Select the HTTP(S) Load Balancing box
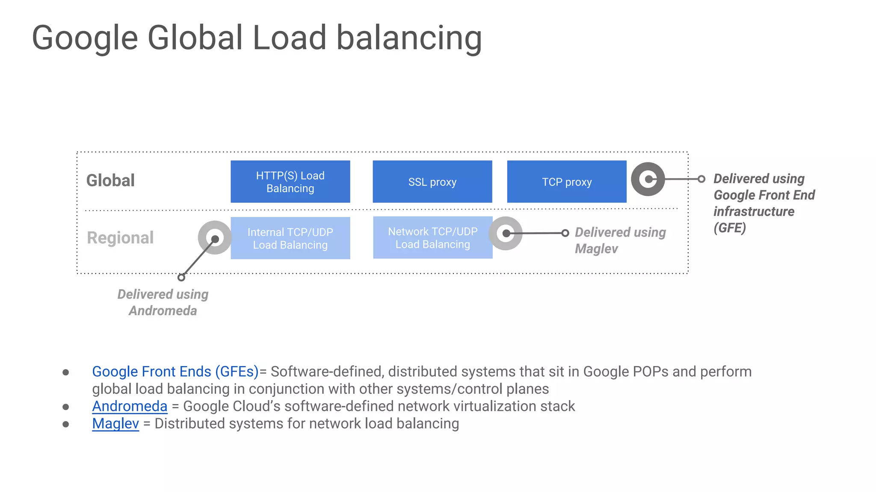876x492 pixels. point(290,182)
